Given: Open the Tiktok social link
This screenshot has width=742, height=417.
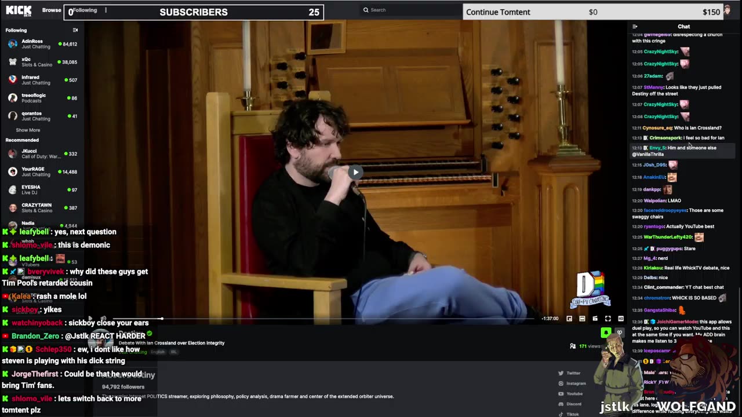Looking at the screenshot, I should click(568, 414).
